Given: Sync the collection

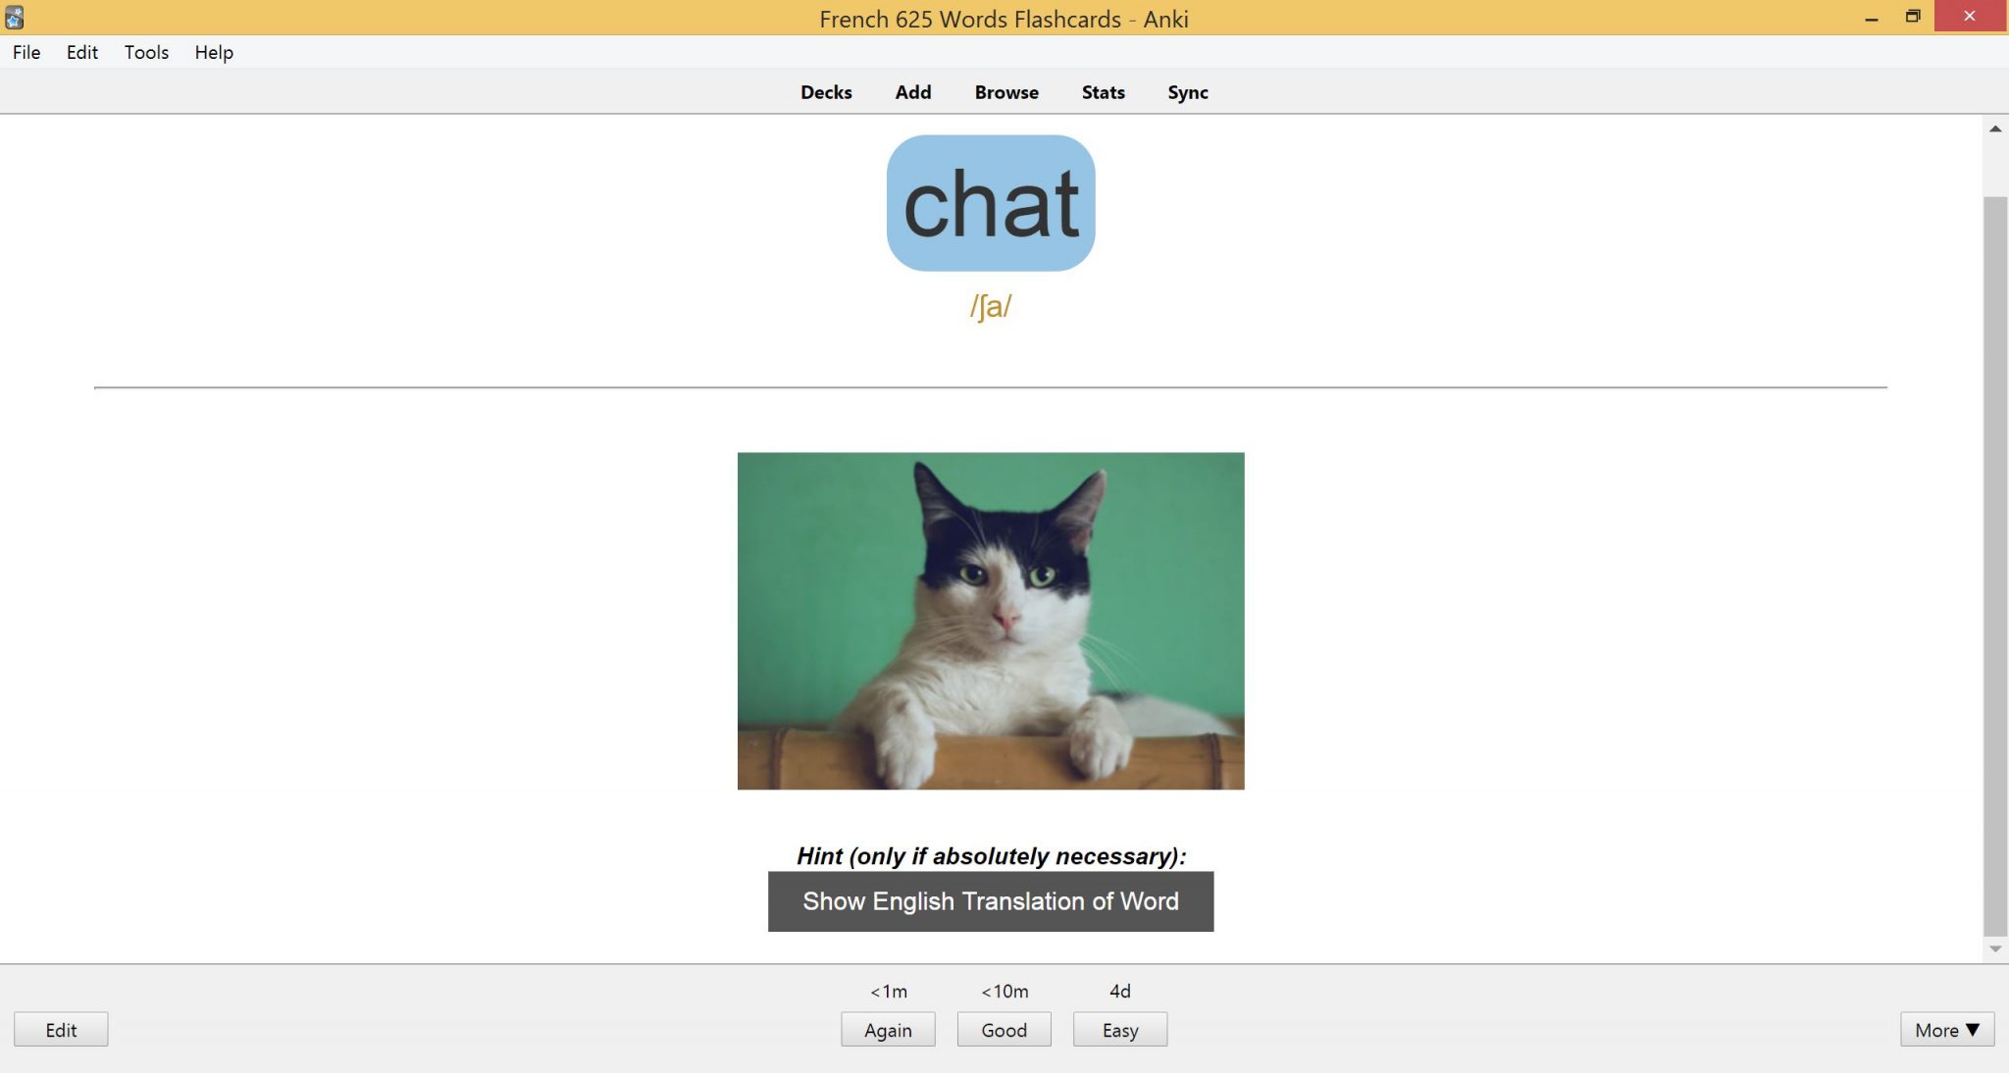Looking at the screenshot, I should 1187,91.
